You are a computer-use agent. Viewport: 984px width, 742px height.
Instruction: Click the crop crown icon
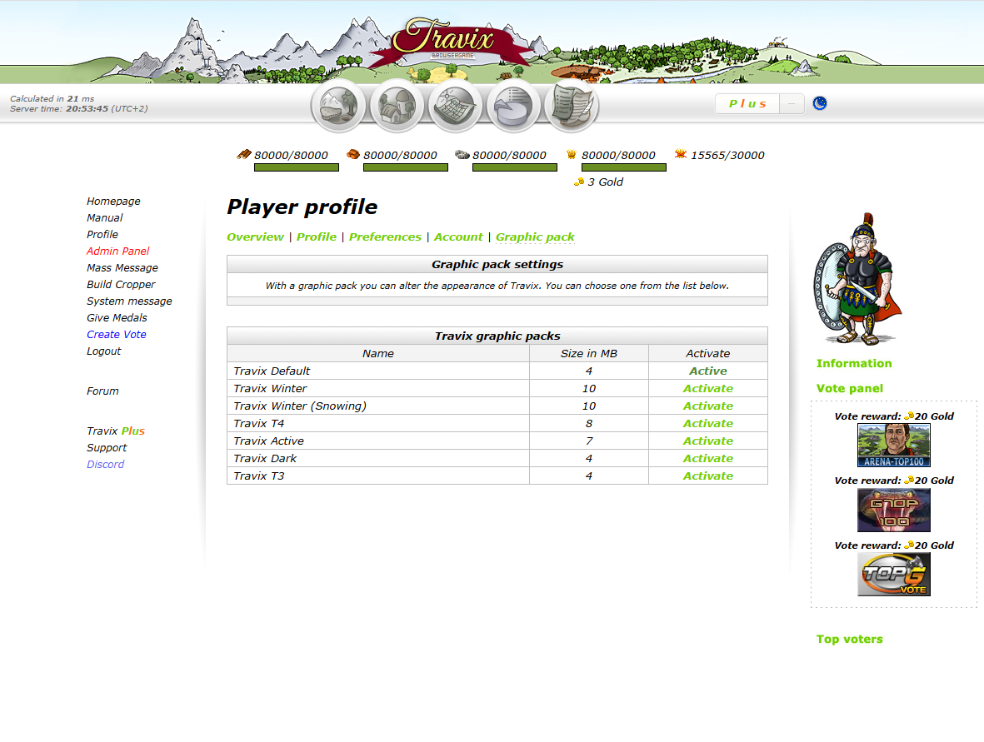pyautogui.click(x=572, y=154)
